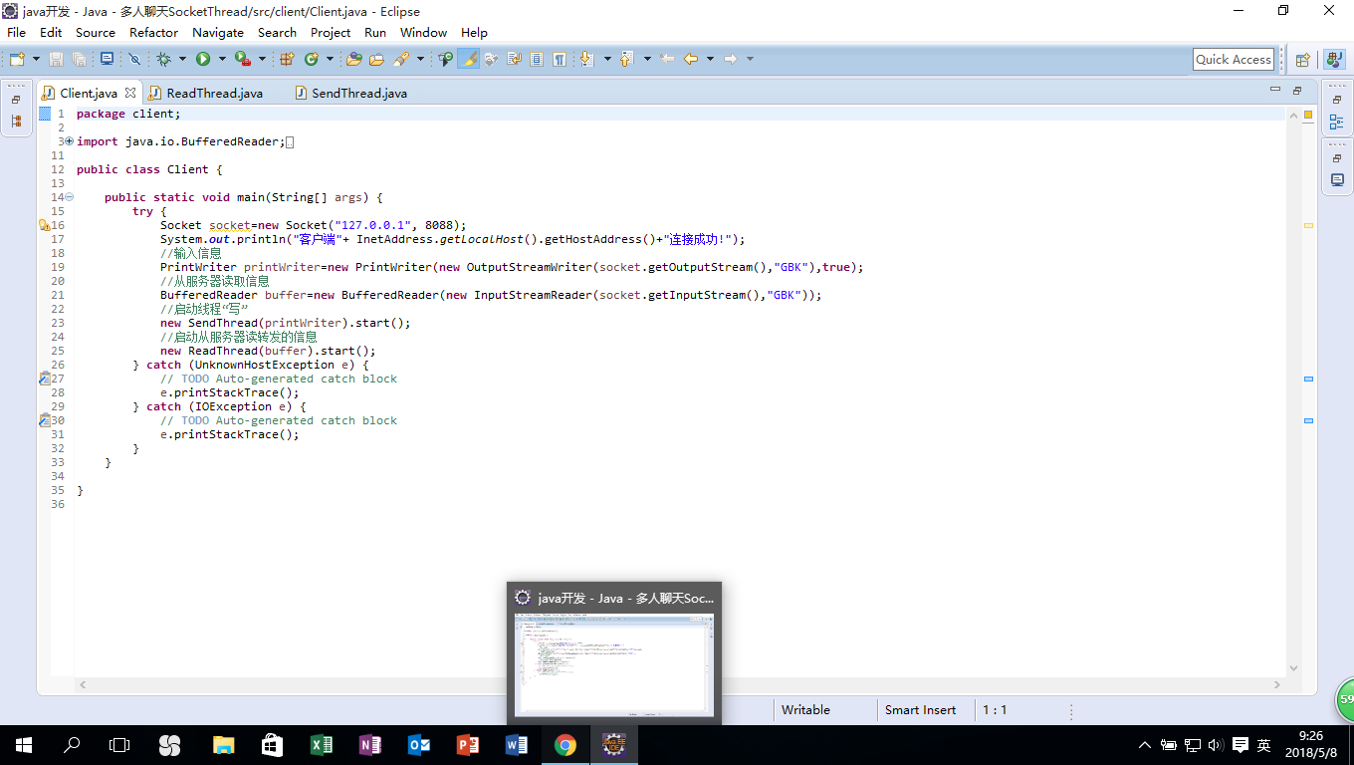
Task: Click the Open Perspective icon
Action: (1302, 60)
